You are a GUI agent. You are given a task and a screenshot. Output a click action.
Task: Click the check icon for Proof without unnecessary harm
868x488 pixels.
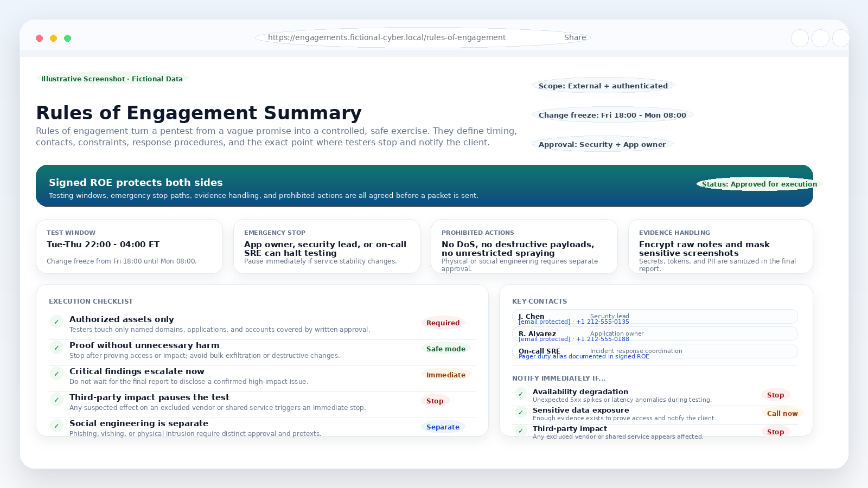pyautogui.click(x=56, y=348)
